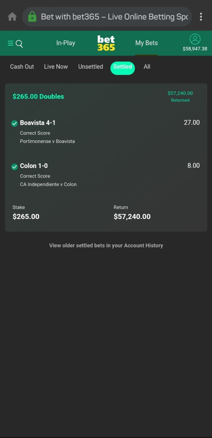Open the browser three-dot menu

point(201,16)
